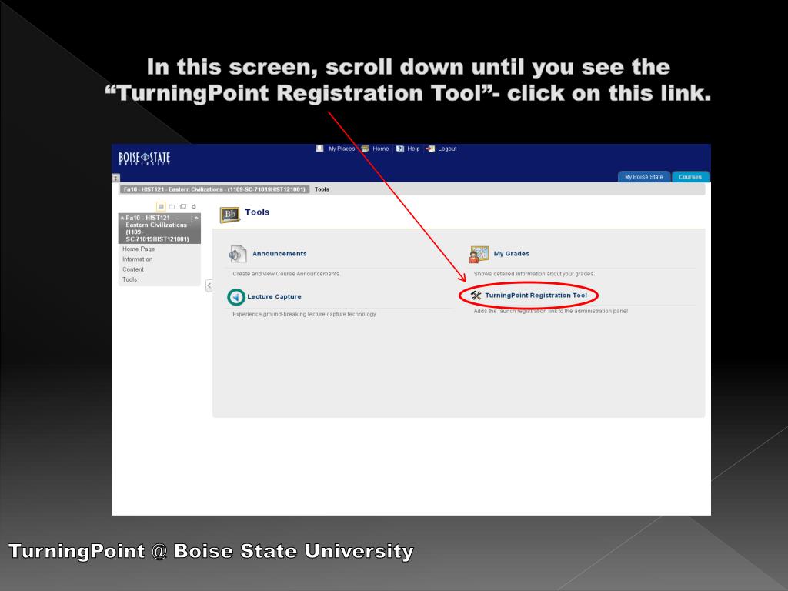The image size is (788, 591).
Task: Click the My Grades icon
Action: [479, 252]
